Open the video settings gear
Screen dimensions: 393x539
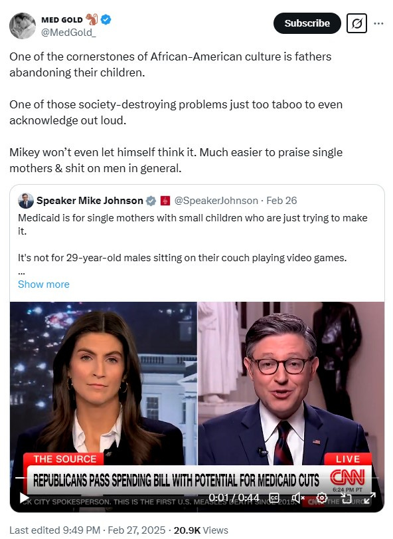[321, 498]
